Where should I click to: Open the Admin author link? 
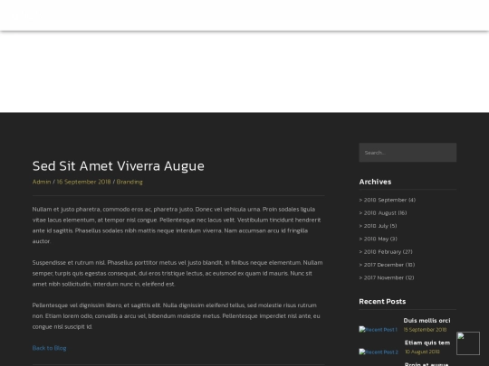(x=42, y=182)
